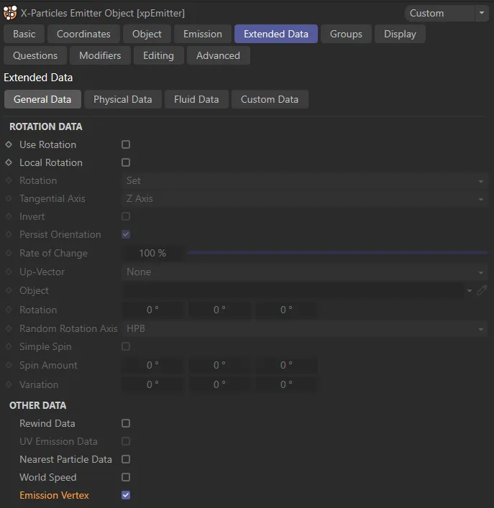Click first Rotation angle field
This screenshot has height=508, width=494.
point(152,310)
